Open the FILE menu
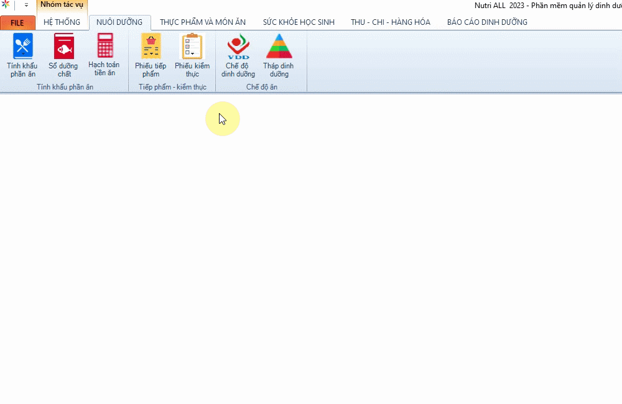The width and height of the screenshot is (622, 404). [17, 22]
